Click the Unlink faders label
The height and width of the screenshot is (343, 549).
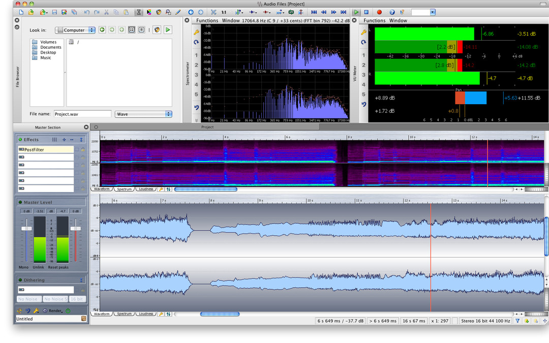point(39,267)
